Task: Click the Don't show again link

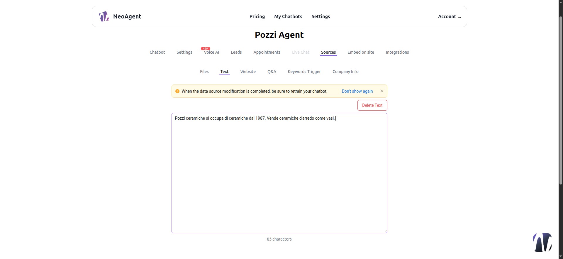Action: click(x=357, y=91)
